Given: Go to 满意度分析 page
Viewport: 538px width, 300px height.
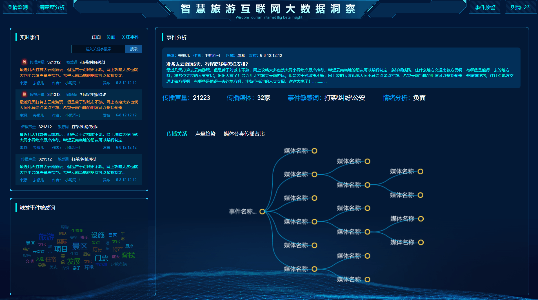Looking at the screenshot, I should coord(52,7).
